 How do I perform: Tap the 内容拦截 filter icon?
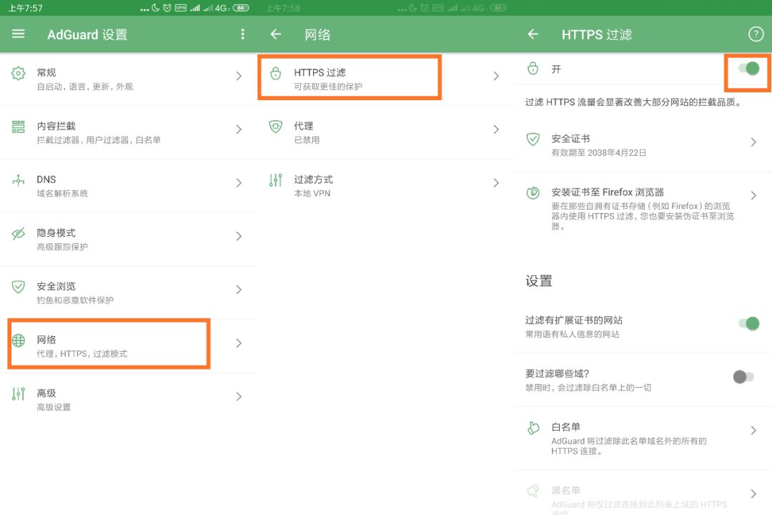(x=18, y=127)
